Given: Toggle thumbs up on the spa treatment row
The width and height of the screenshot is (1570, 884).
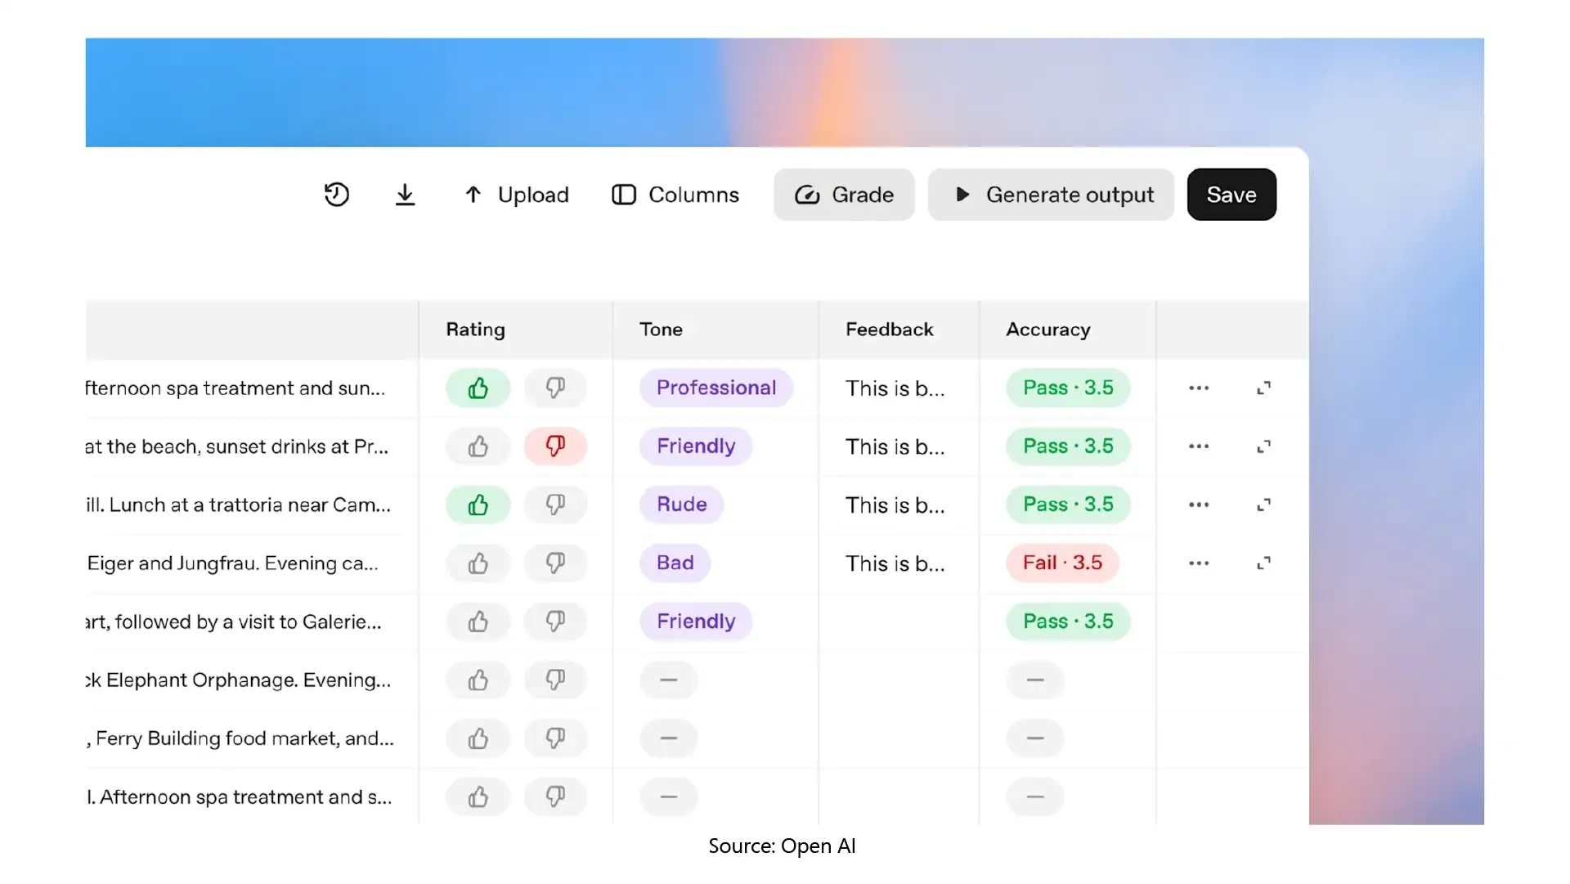Looking at the screenshot, I should click(478, 388).
